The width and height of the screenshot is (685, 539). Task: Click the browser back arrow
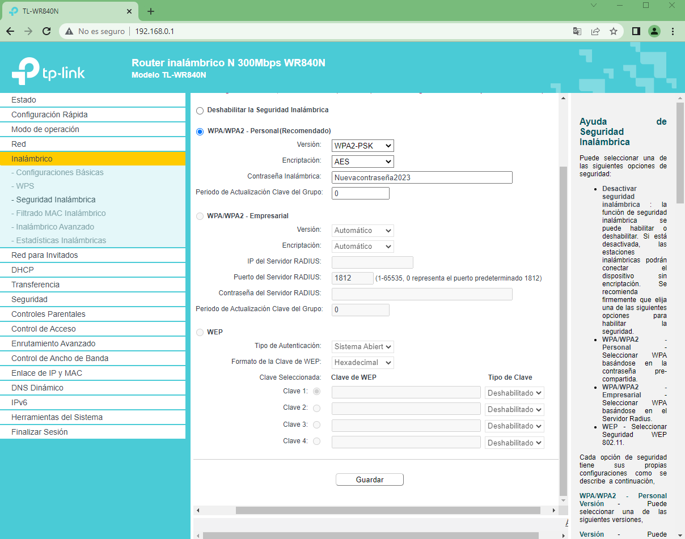[x=10, y=31]
